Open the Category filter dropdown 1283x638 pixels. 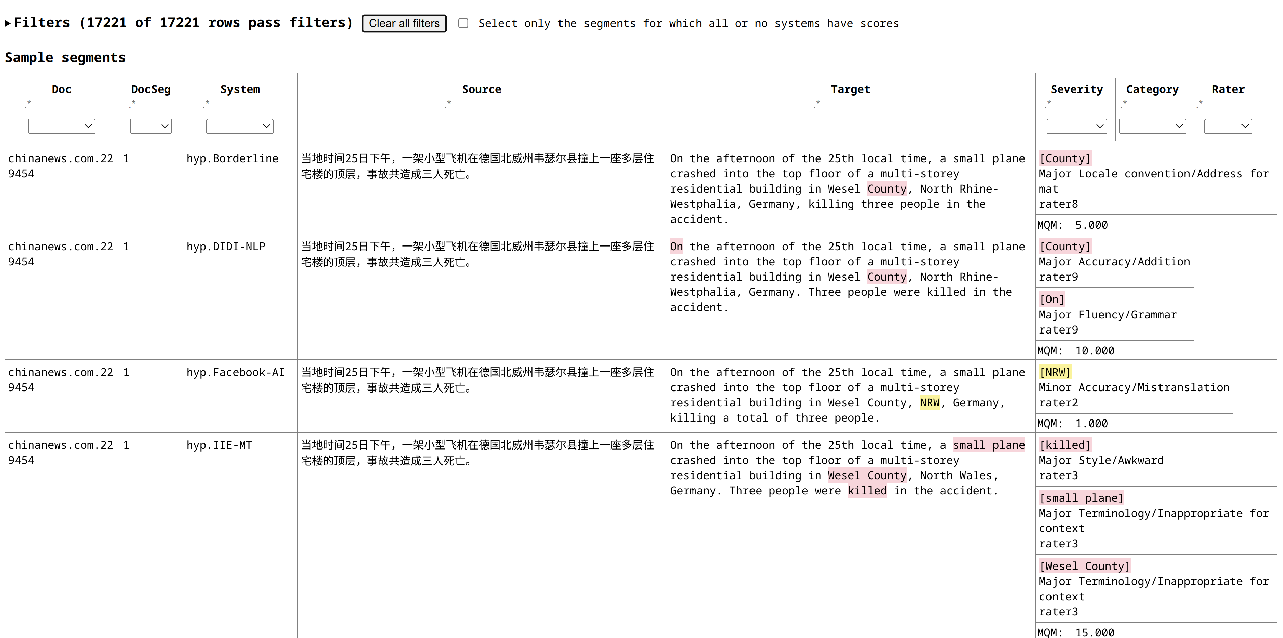(1152, 126)
